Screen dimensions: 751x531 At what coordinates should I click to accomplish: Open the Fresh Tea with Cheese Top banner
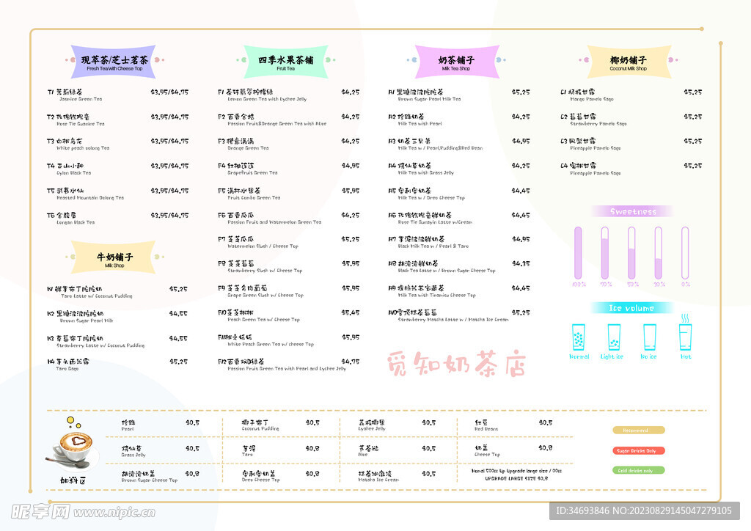(x=114, y=62)
